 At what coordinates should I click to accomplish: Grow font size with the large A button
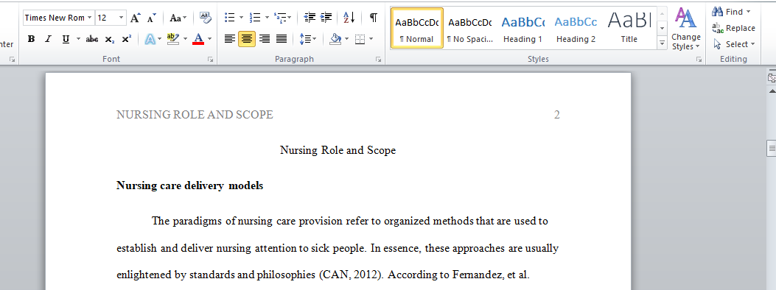coord(135,18)
